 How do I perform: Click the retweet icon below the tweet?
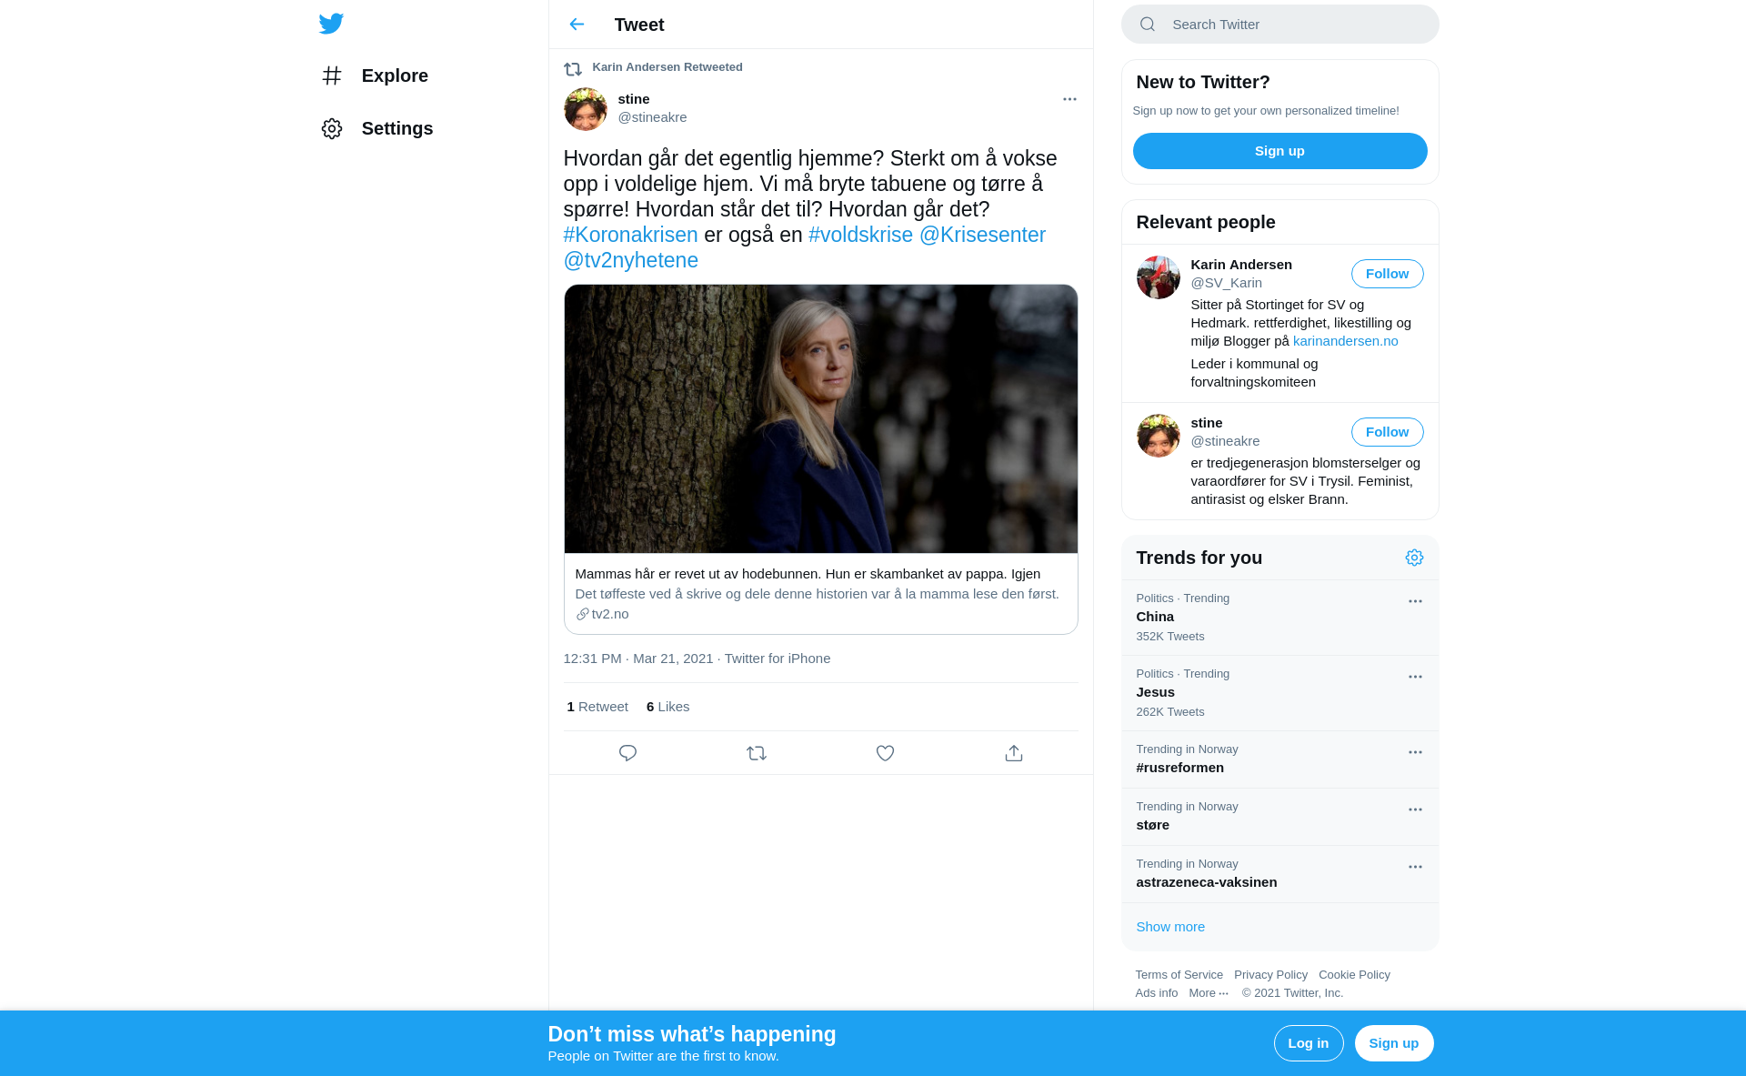[x=757, y=753]
